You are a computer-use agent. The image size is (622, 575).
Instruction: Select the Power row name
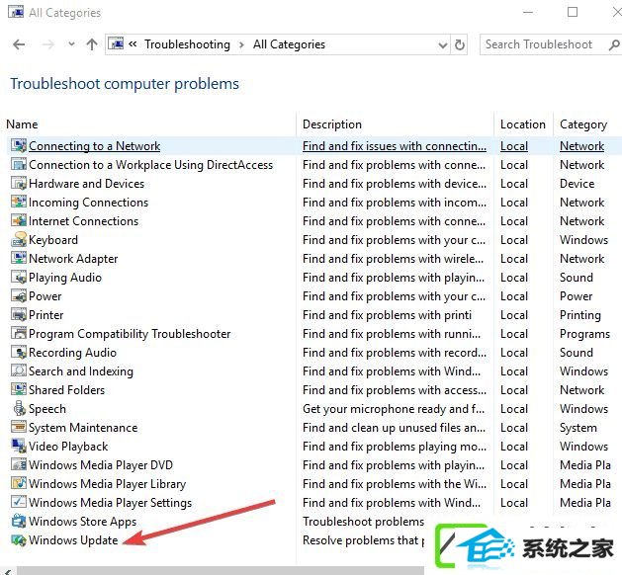(44, 296)
